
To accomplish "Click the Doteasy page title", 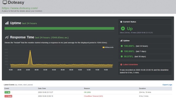I will [16, 2].
